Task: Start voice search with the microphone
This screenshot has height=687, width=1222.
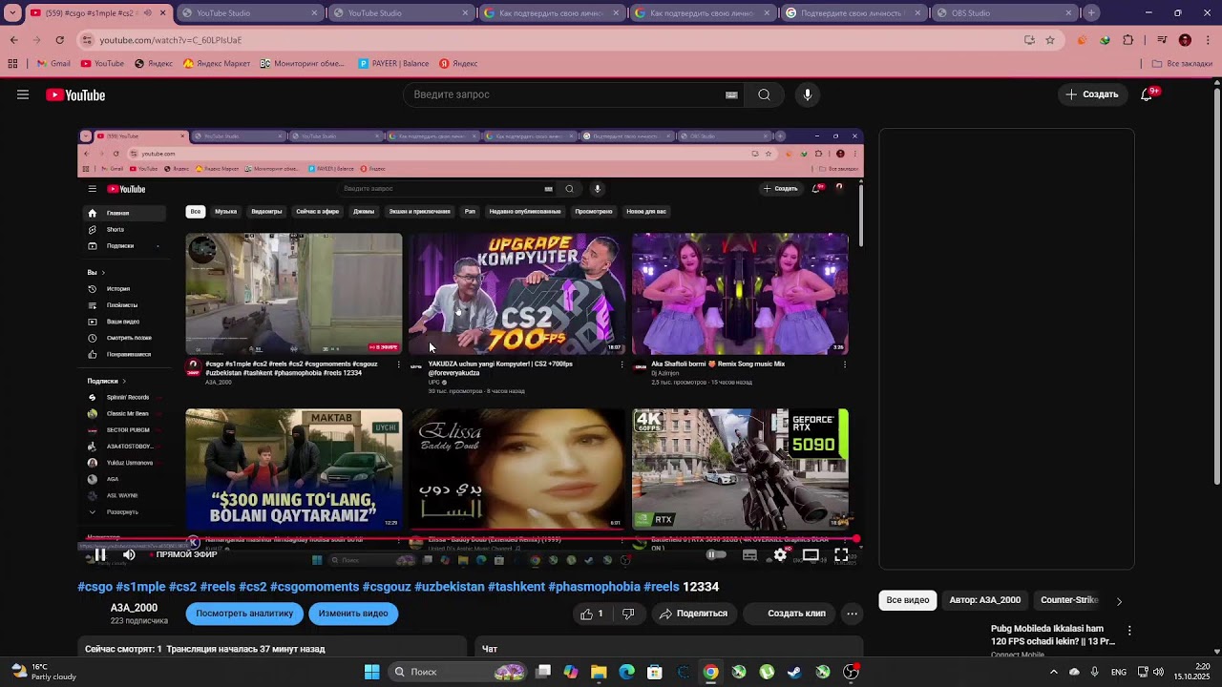Action: [x=808, y=94]
